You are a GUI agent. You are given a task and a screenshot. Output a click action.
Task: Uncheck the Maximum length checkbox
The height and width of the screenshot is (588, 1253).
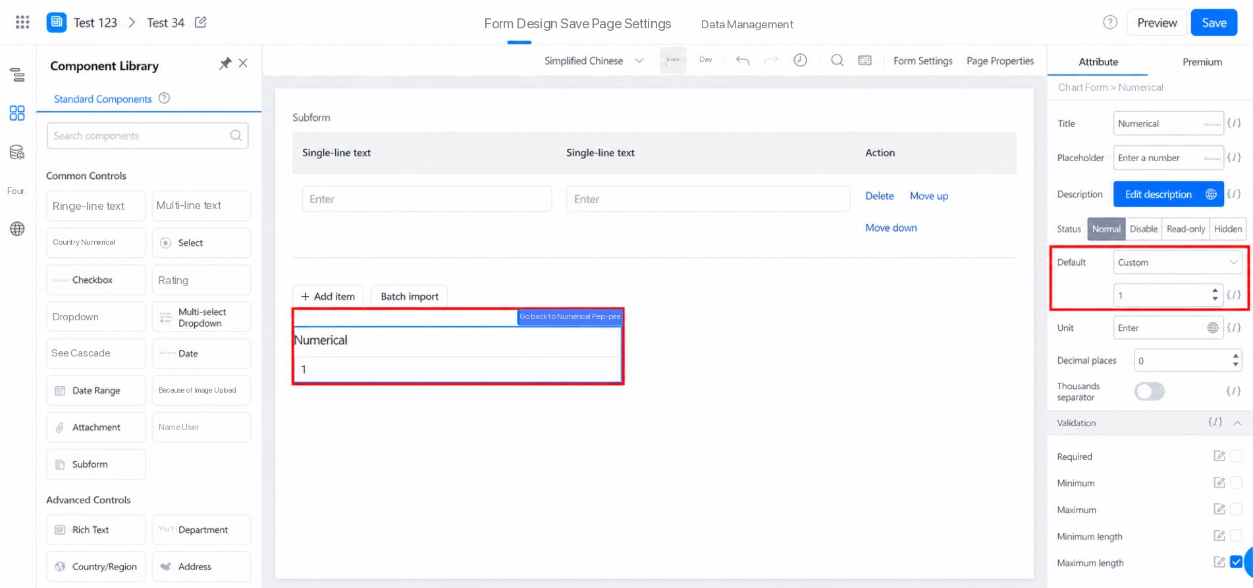[1236, 562]
